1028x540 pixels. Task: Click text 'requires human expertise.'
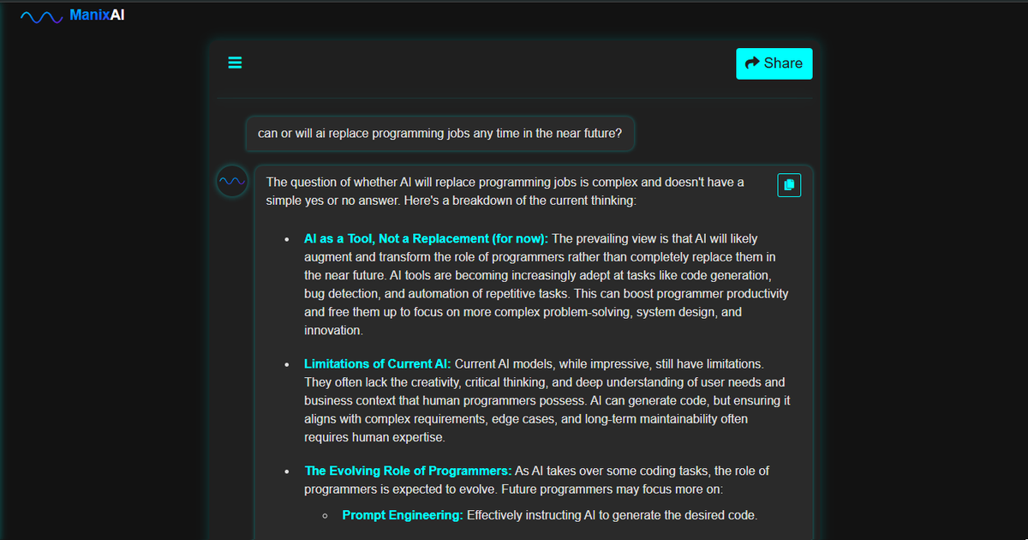coord(374,437)
